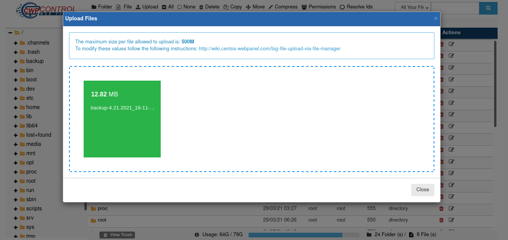Expand the bin folder node
This screenshot has width=508, height=240.
point(16,71)
